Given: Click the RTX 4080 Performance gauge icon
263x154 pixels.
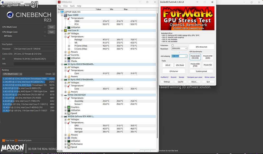Looking at the screenshot, I should pyautogui.click(x=69, y=144).
